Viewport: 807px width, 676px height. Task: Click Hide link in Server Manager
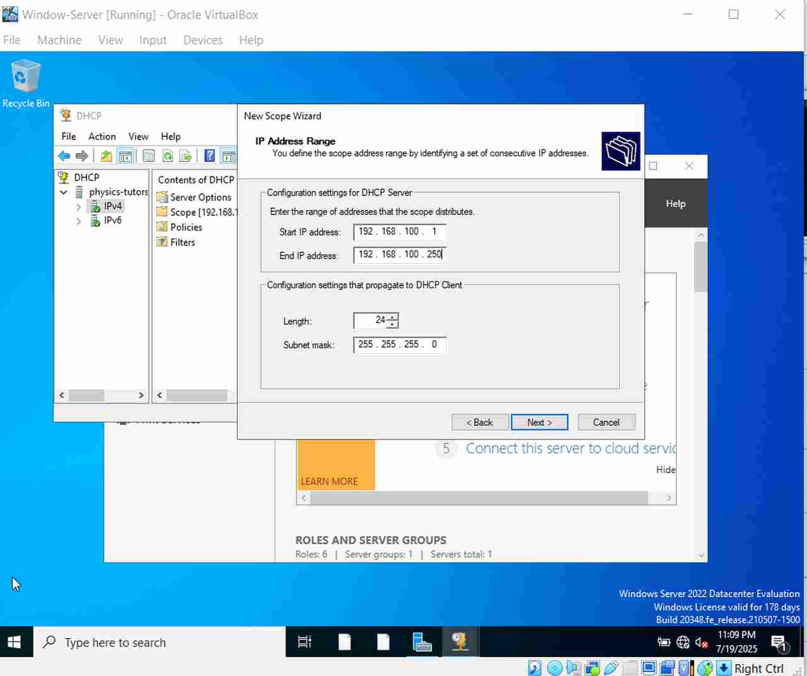tap(666, 470)
